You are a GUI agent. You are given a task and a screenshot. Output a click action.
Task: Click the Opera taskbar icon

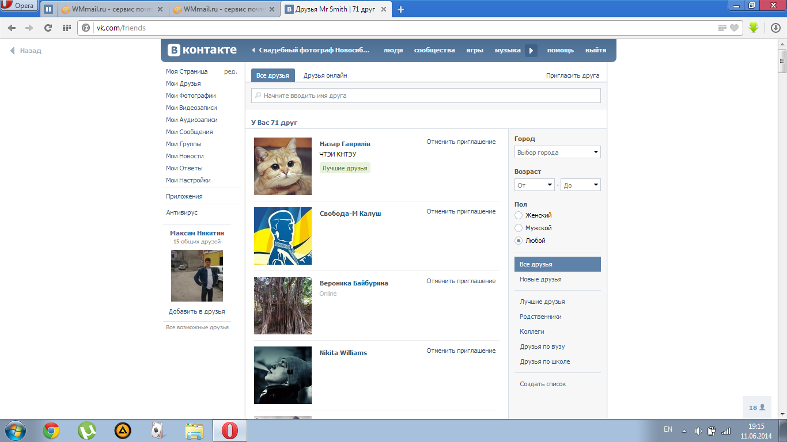(230, 430)
